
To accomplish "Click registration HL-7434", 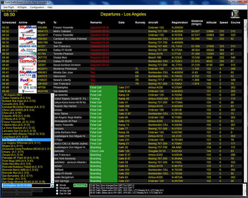I will 177,46.
